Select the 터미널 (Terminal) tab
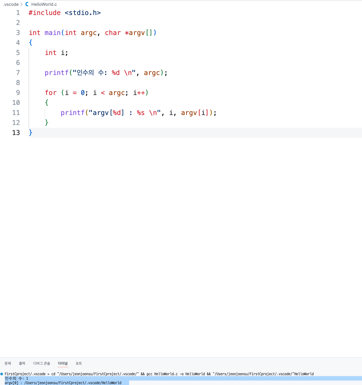The height and width of the screenshot is (385, 362). click(x=63, y=363)
